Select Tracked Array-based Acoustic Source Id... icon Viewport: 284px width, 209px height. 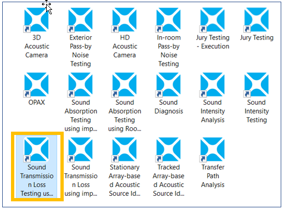tap(169, 150)
